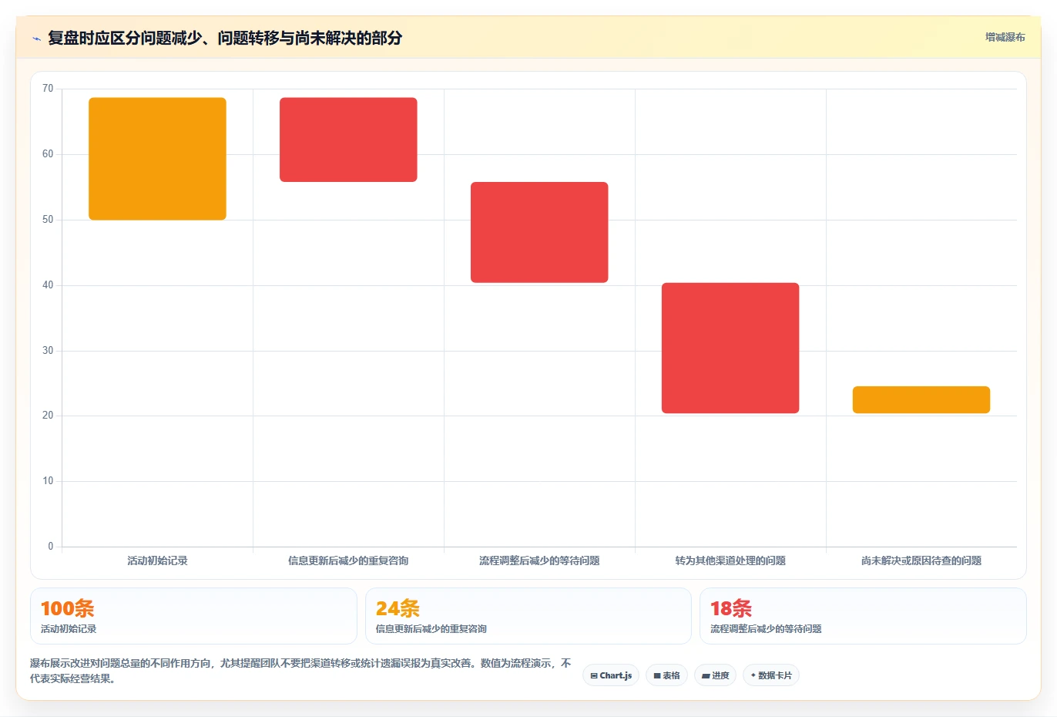The height and width of the screenshot is (717, 1057).
Task: Click the orange 活动初始记录 waterfall bar
Action: pyautogui.click(x=157, y=159)
